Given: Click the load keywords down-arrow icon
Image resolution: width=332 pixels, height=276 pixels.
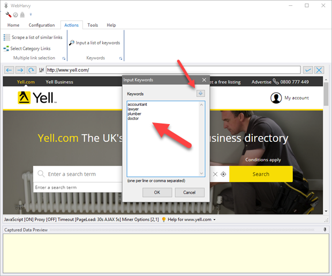Looking at the screenshot, I should point(201,94).
